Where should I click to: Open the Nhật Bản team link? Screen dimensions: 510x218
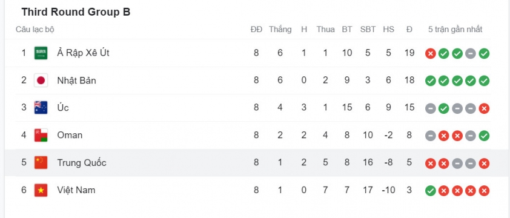click(76, 81)
